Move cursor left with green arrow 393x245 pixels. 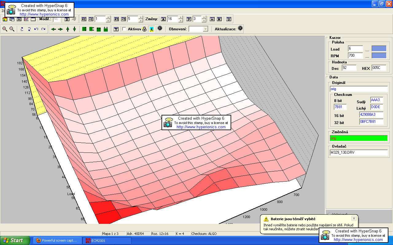click(53, 29)
